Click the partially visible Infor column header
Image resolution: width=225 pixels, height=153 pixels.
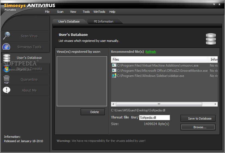213,60
